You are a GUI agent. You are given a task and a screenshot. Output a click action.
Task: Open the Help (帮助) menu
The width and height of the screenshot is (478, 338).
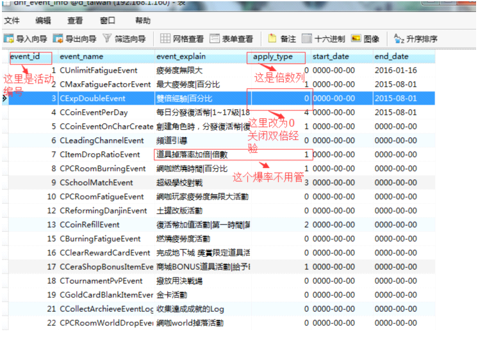[143, 20]
